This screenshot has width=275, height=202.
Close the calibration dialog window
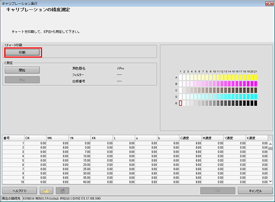[269, 4]
